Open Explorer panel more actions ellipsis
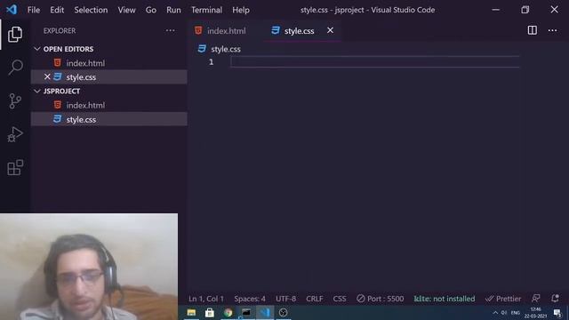This screenshot has width=569, height=320. [170, 30]
